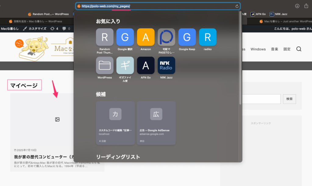Click the reload page icon in address bar
Image resolution: width=312 pixels, height=186 pixels.
click(237, 6)
